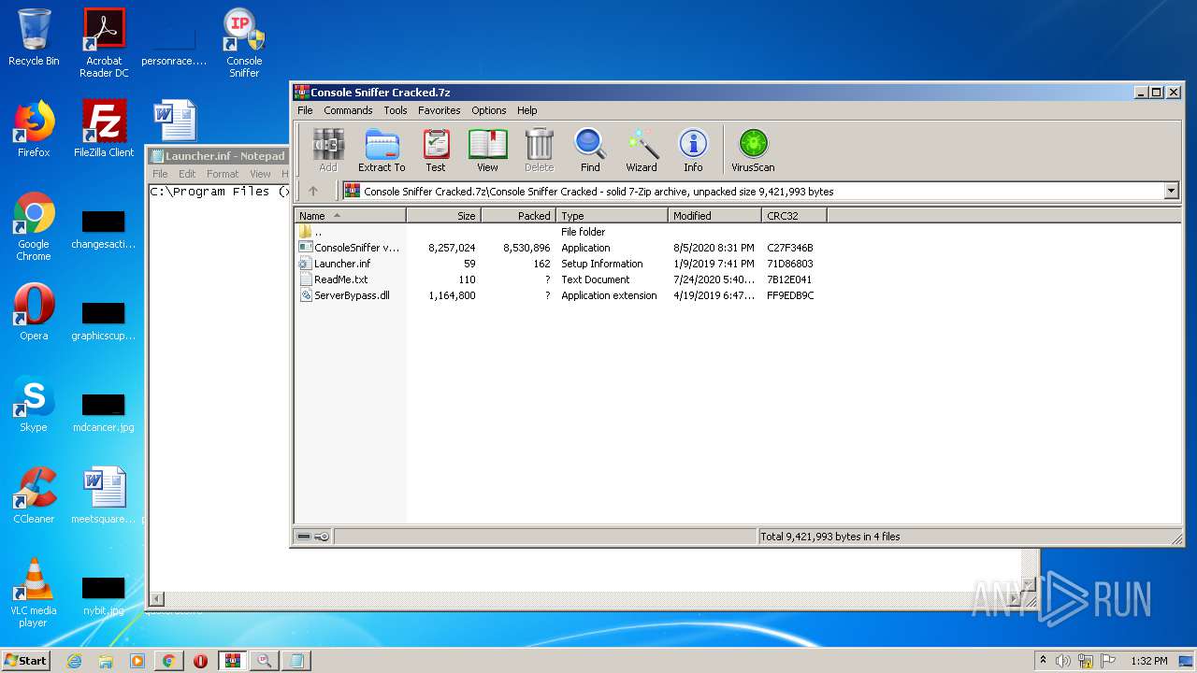Click the Windows Start button

click(26, 660)
